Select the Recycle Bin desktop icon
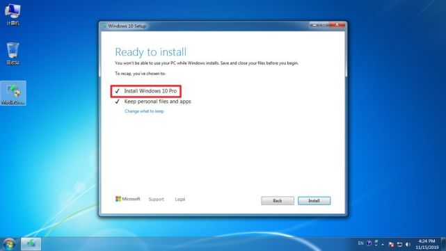The height and width of the screenshot is (251, 446). tap(13, 54)
